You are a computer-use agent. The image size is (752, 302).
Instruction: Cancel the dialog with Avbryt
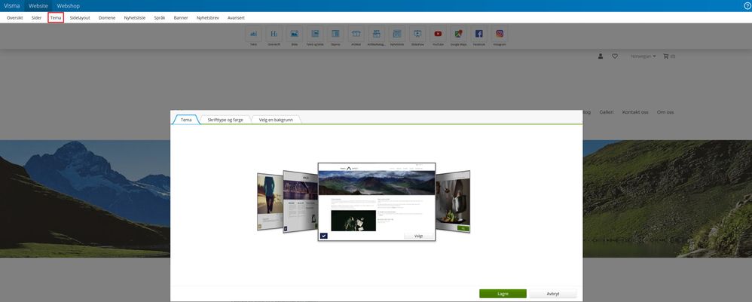[x=553, y=294]
